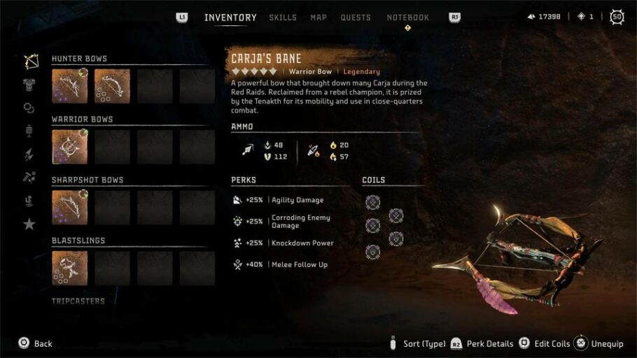This screenshot has width=637, height=358.
Task: Open the settings gear icon top right
Action: (617, 17)
